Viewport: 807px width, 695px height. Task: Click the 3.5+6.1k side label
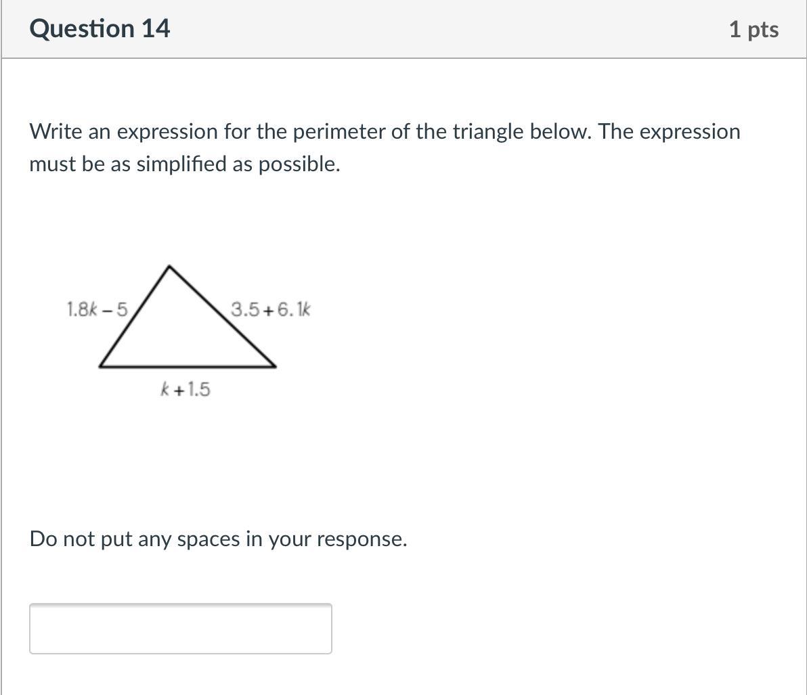270,310
